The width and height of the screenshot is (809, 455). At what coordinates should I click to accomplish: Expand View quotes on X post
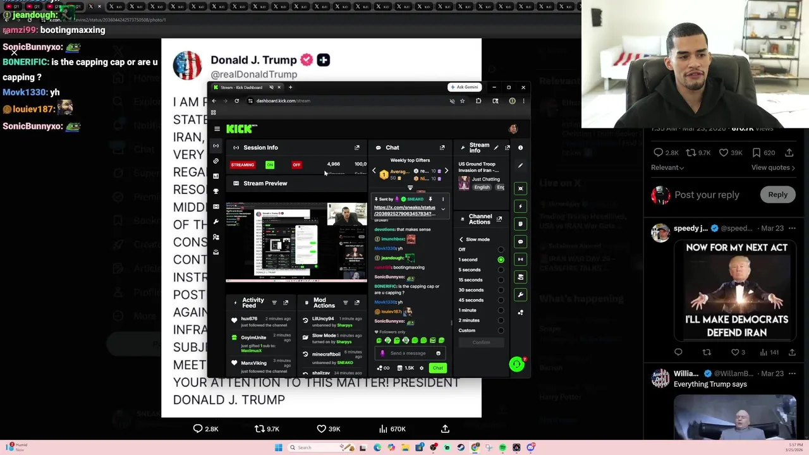coord(773,167)
